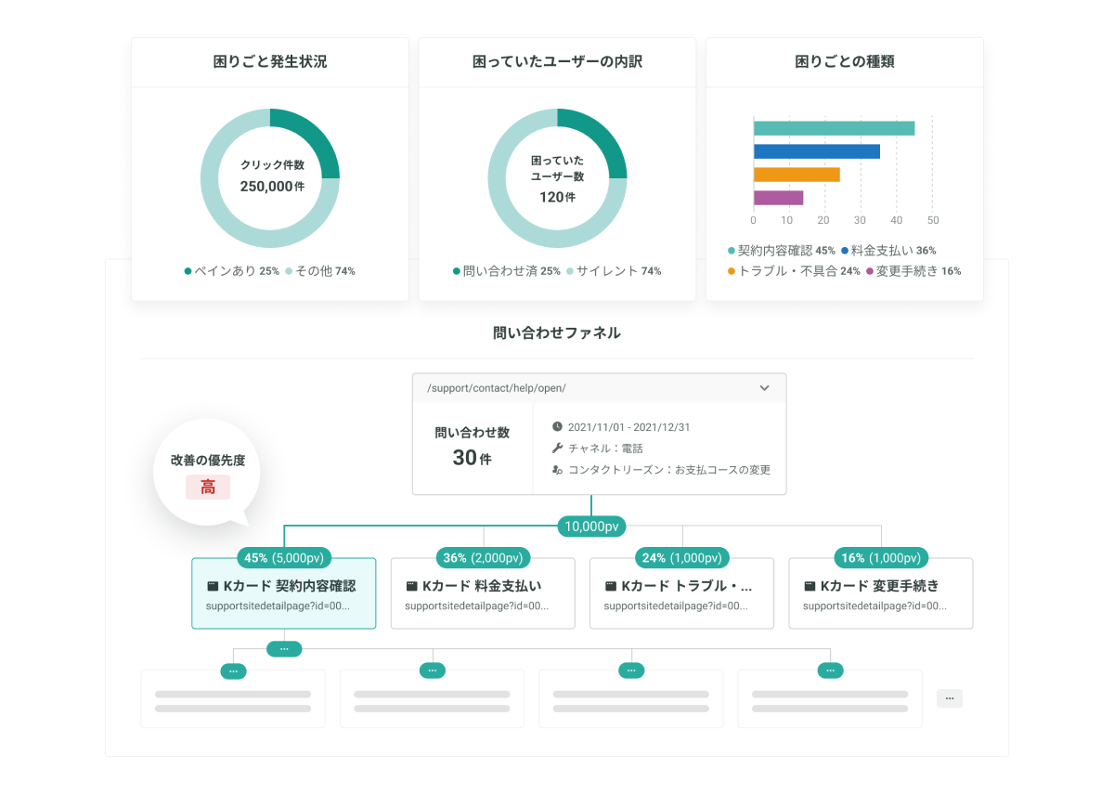The width and height of the screenshot is (1114, 794).
Task: Click the 10,000pv funnel badge
Action: (x=591, y=527)
